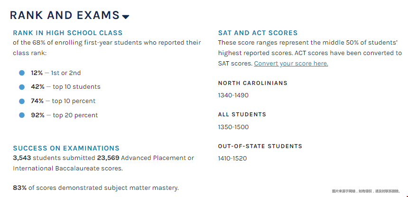
Task: Select the All Students label
Action: pos(242,114)
